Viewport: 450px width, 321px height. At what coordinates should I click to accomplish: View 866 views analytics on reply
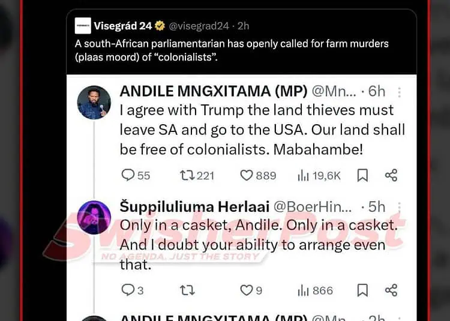304,290
